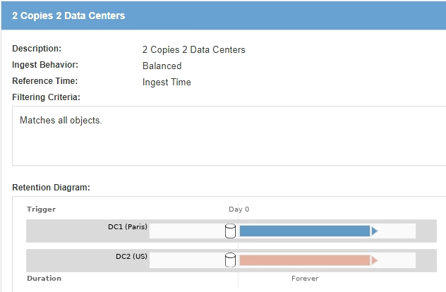Click the DC2 (US) storage cylinder icon
Screen dimensions: 446x292
(x=230, y=260)
